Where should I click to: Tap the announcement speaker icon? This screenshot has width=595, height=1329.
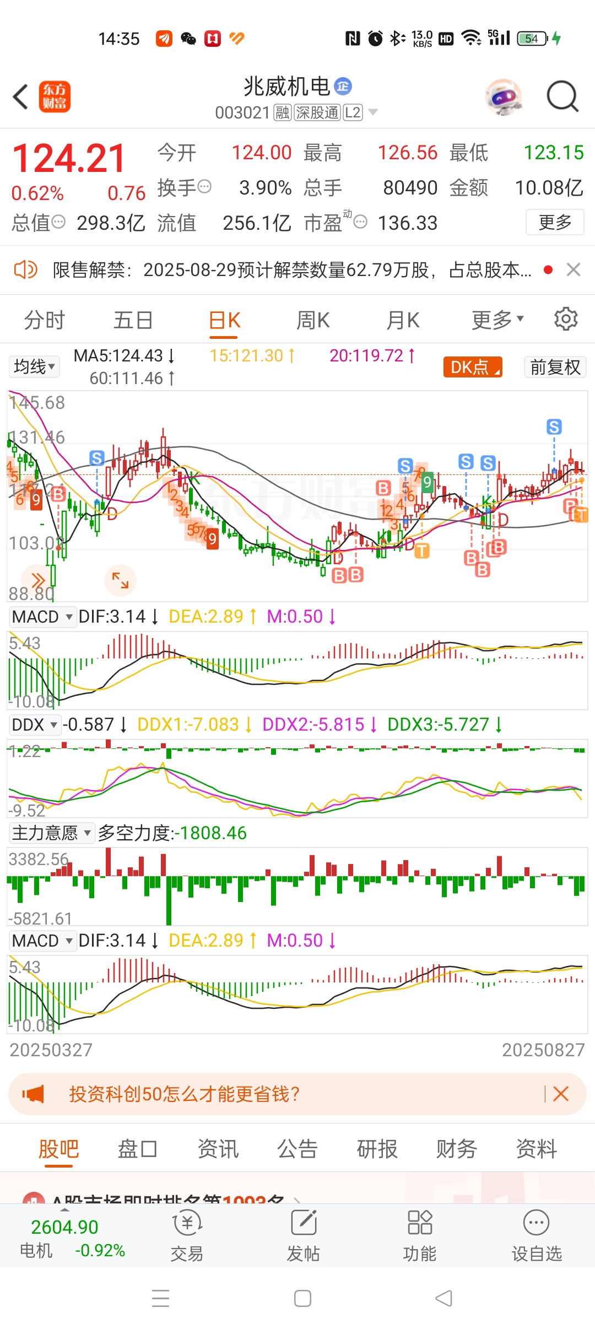click(25, 270)
